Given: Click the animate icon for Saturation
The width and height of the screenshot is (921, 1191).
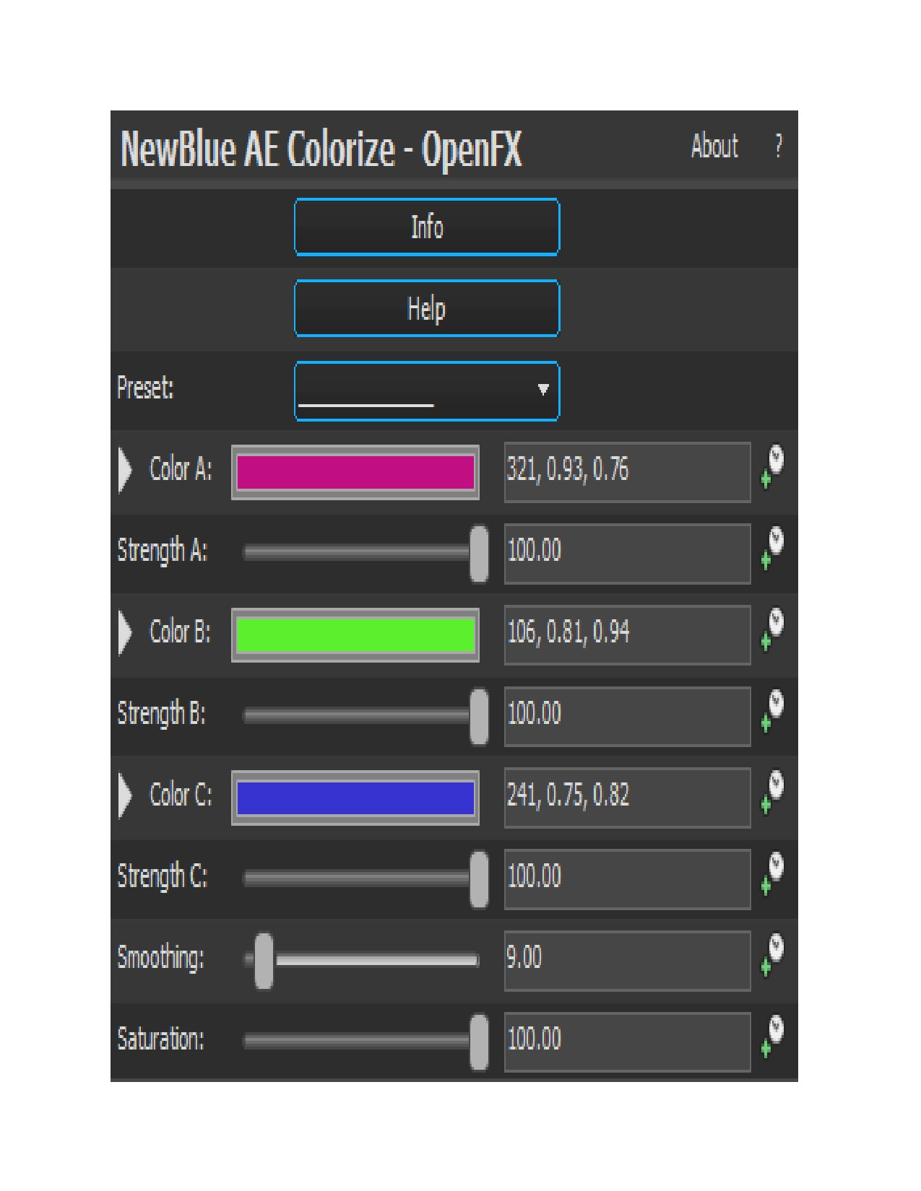Looking at the screenshot, I should [772, 1037].
